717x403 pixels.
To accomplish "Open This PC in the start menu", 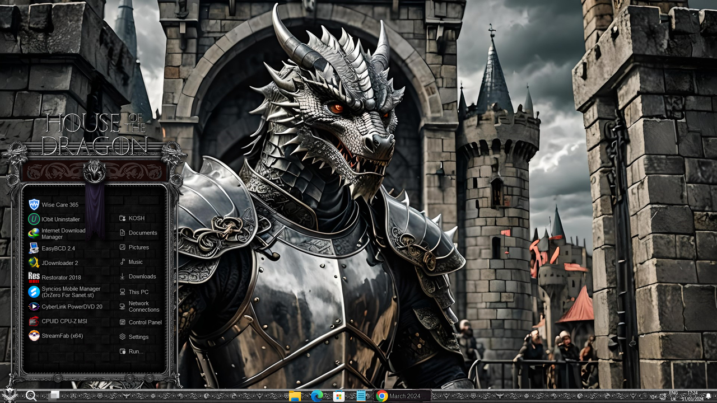I will coord(134,292).
